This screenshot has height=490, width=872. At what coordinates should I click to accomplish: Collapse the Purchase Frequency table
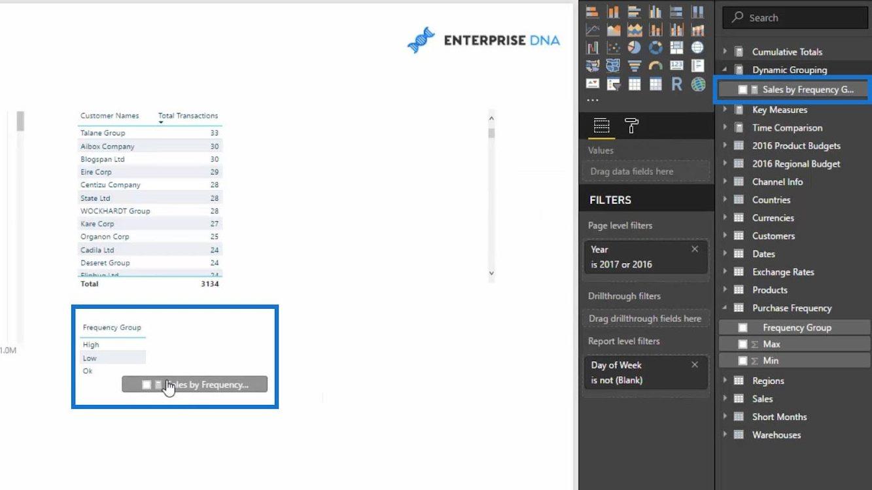click(725, 308)
